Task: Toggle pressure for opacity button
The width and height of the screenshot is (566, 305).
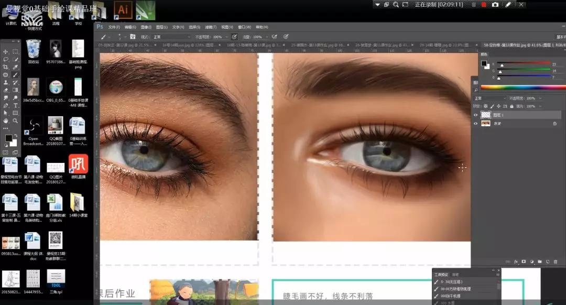Action: 234,37
